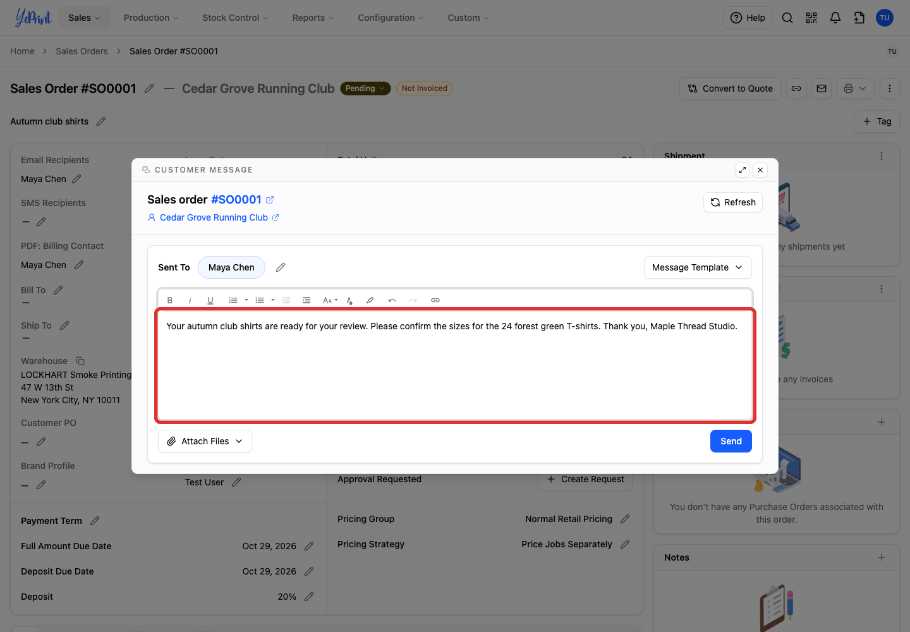The height and width of the screenshot is (632, 910).
Task: Expand the customer message dialog to fullscreen
Action: pos(743,170)
